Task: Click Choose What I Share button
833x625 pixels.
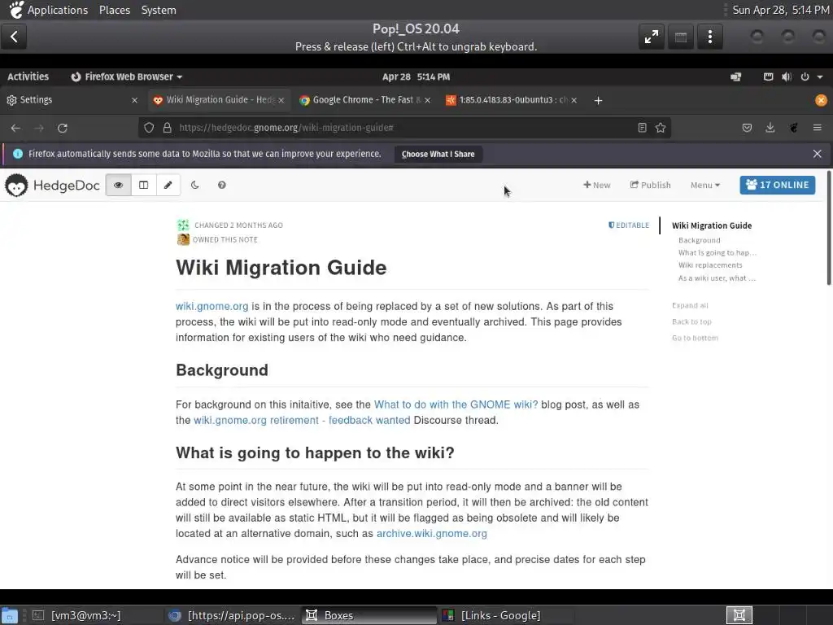Action: (x=438, y=154)
